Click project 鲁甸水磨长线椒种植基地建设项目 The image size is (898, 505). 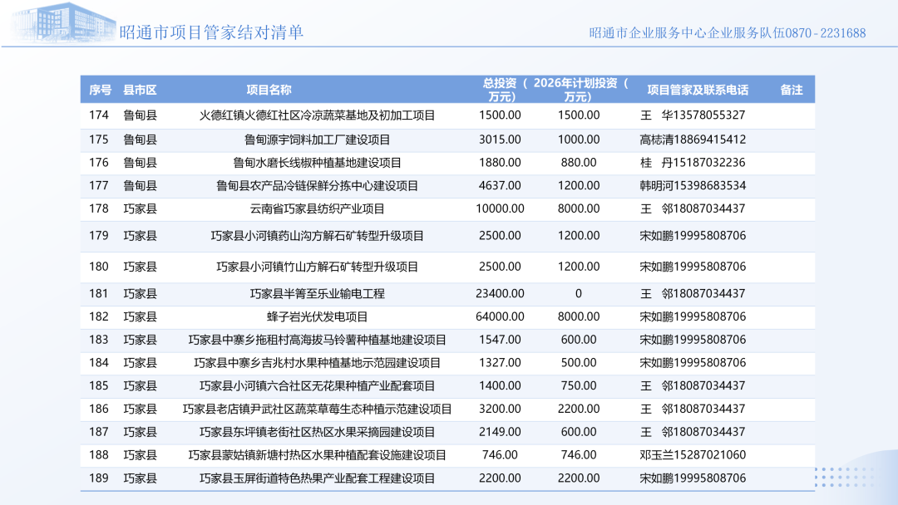click(318, 163)
